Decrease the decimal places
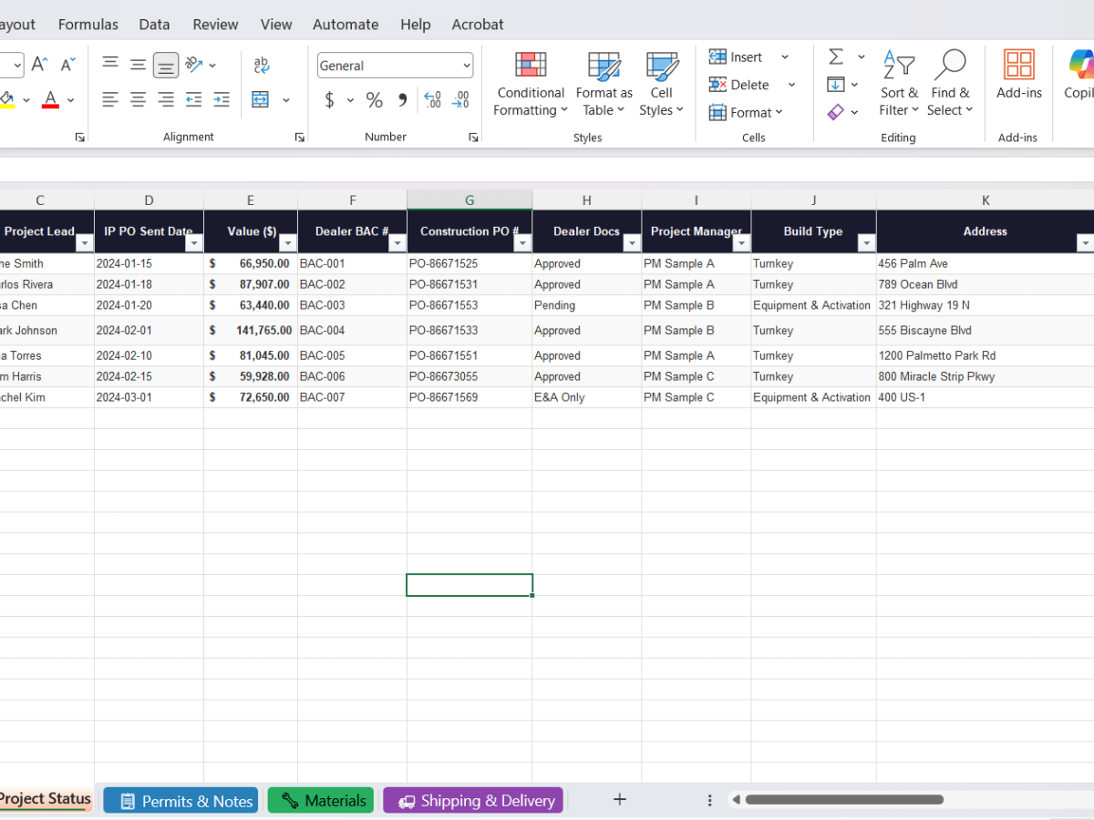 tap(462, 100)
